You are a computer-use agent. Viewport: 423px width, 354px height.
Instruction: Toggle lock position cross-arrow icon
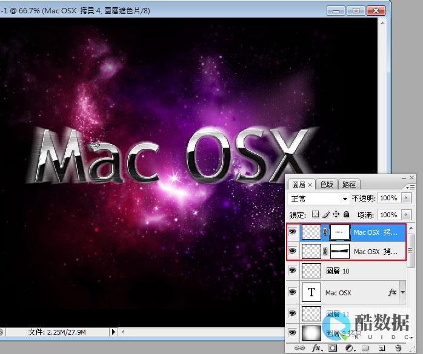[x=336, y=214]
